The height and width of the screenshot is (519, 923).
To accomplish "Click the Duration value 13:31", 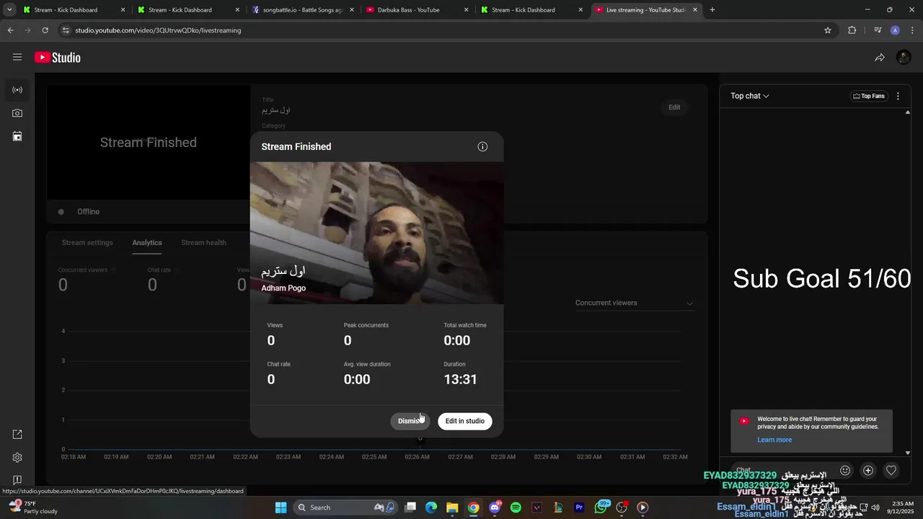I will tap(460, 380).
